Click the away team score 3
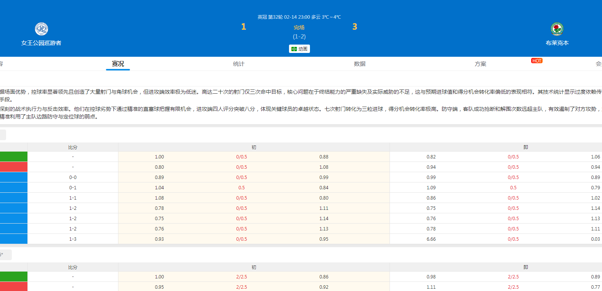 [x=354, y=27]
